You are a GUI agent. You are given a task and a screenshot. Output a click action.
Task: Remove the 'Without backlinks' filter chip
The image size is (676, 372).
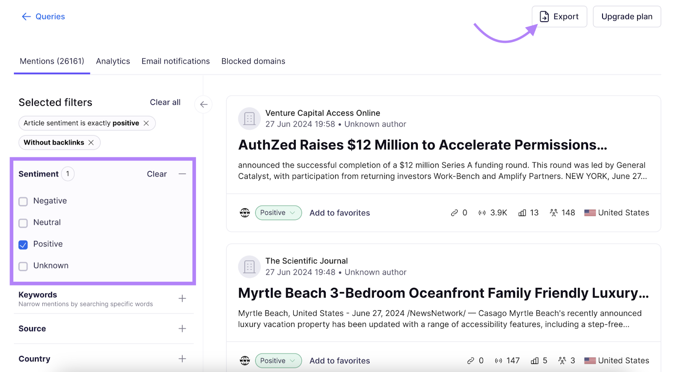pos(91,142)
